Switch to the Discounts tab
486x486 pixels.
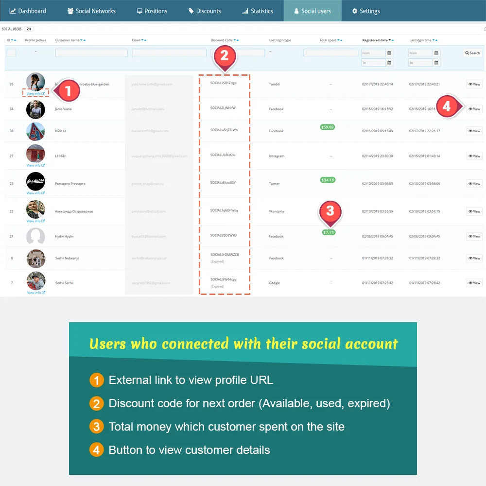pos(205,11)
